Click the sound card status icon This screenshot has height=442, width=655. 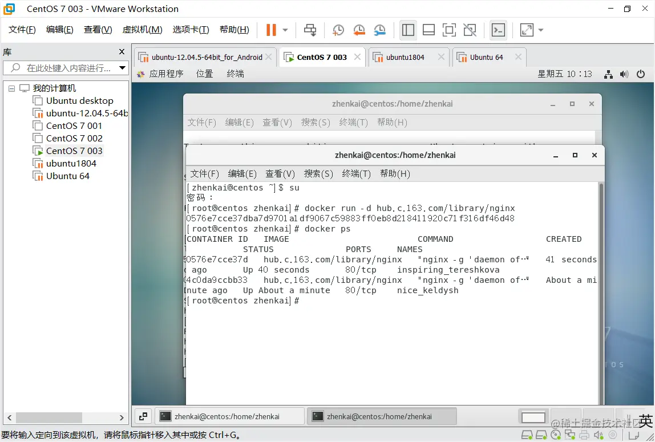598,435
